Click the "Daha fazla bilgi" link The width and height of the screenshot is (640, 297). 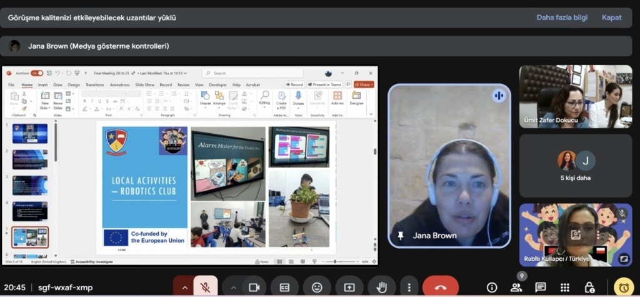pyautogui.click(x=562, y=18)
